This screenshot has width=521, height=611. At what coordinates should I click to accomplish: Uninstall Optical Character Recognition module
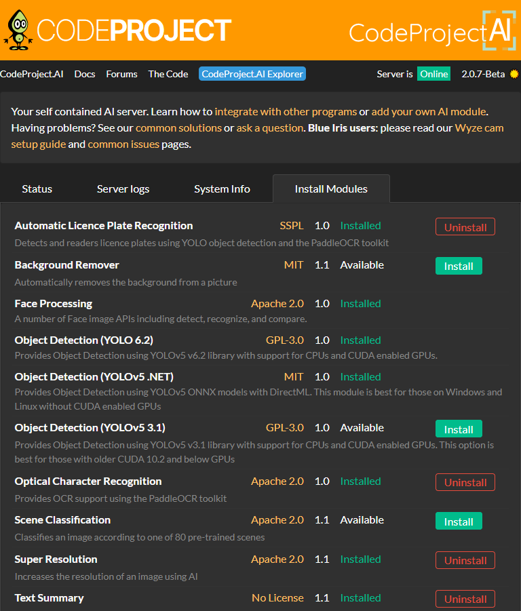(465, 482)
